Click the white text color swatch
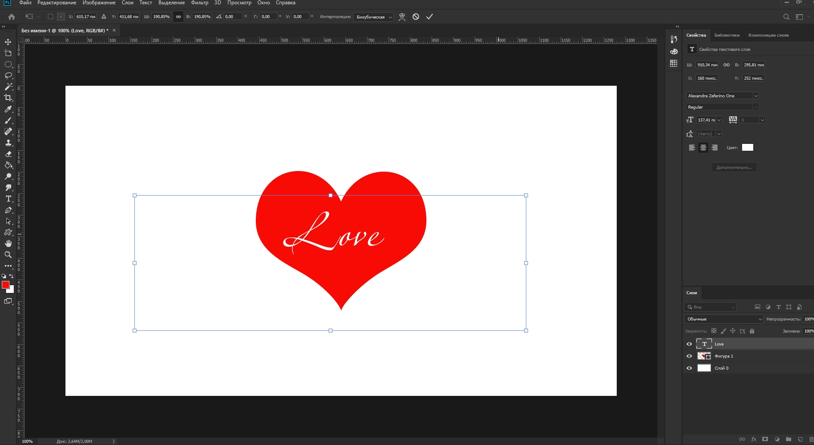814x445 pixels. 747,147
